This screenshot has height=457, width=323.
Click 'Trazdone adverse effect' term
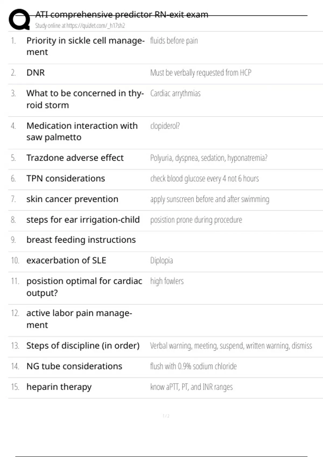coord(75,158)
